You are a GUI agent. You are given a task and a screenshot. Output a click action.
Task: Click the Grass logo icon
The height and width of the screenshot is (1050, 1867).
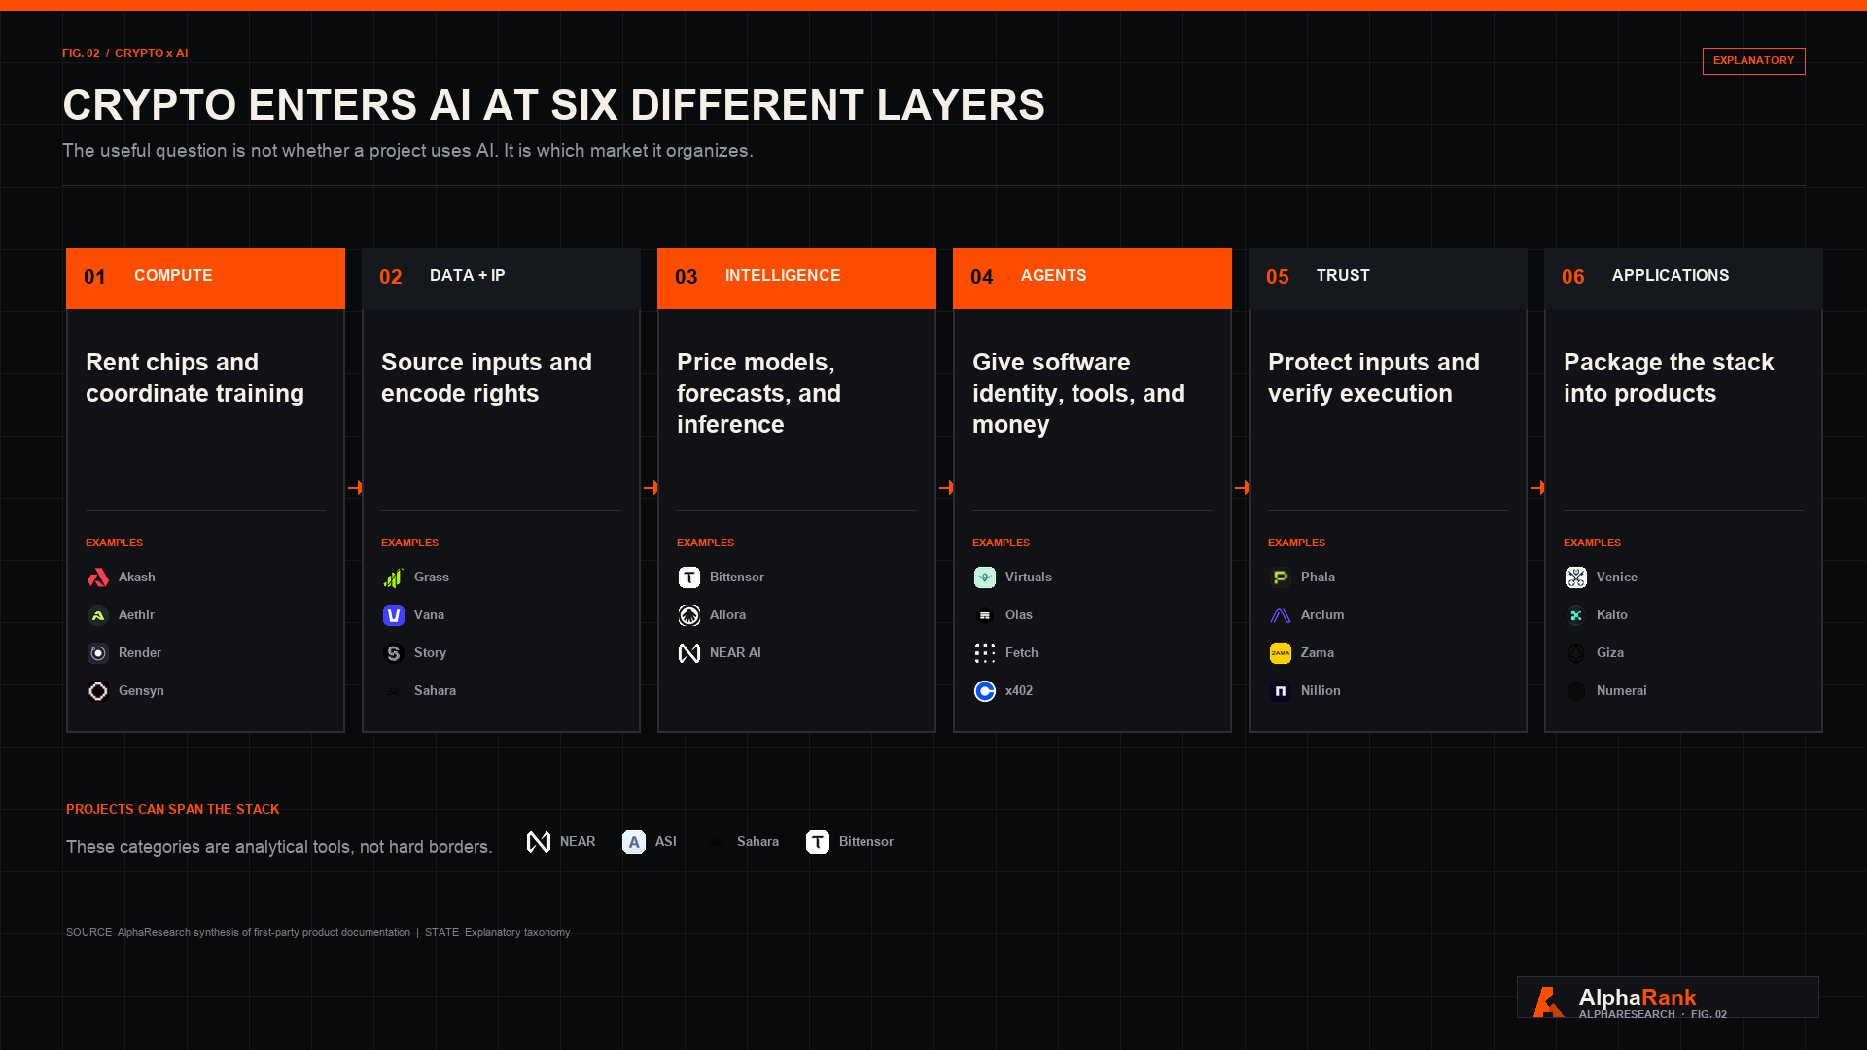394,577
